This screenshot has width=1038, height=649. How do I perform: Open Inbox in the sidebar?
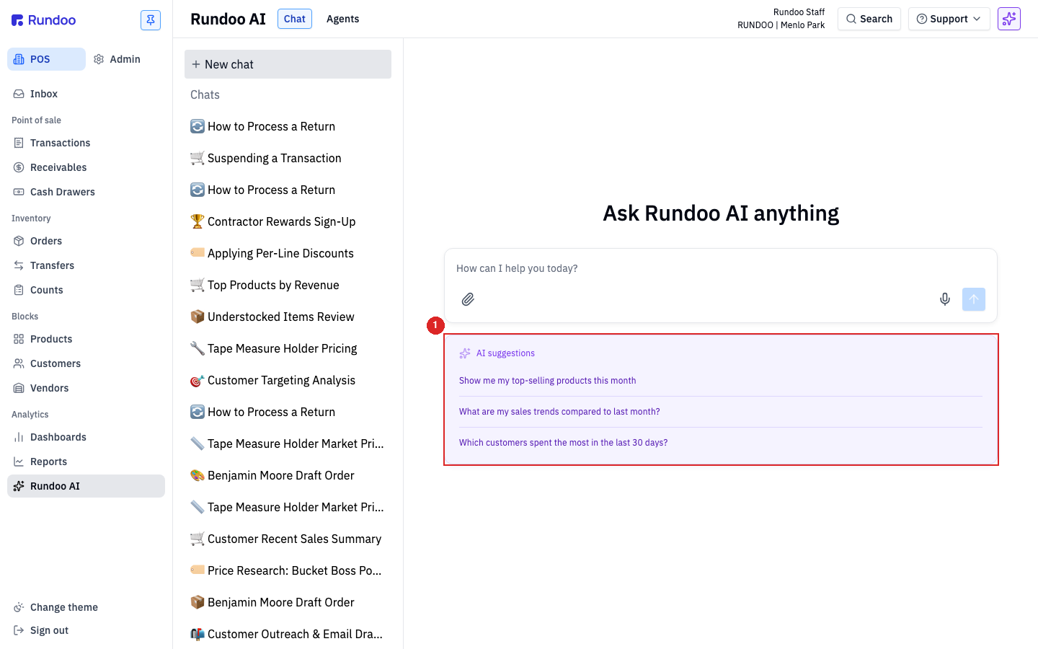click(86, 94)
